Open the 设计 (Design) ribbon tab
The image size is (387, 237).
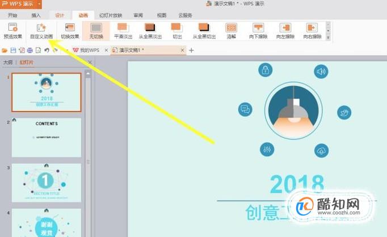click(x=60, y=15)
